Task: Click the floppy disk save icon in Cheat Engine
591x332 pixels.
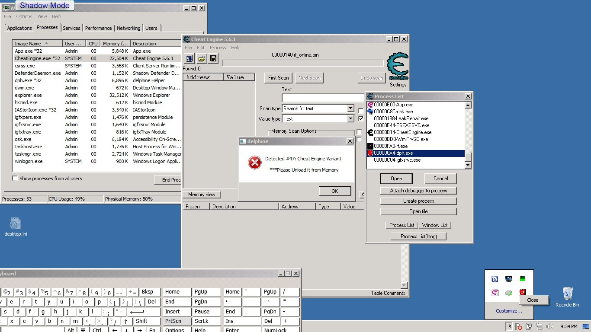Action: click(x=213, y=58)
